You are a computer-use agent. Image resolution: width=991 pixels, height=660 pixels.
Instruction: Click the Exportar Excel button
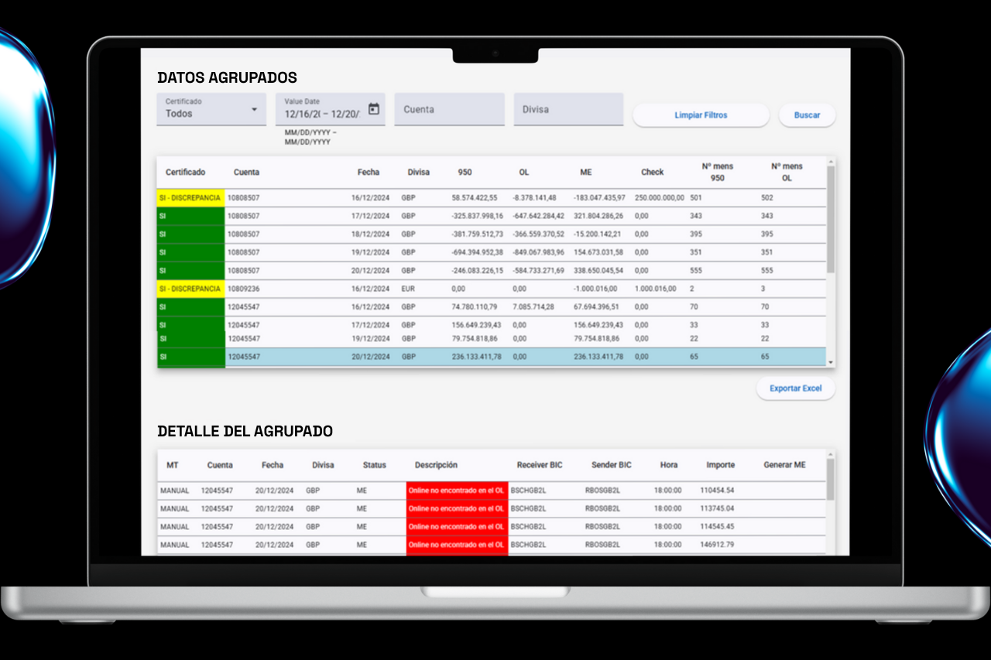tap(795, 388)
